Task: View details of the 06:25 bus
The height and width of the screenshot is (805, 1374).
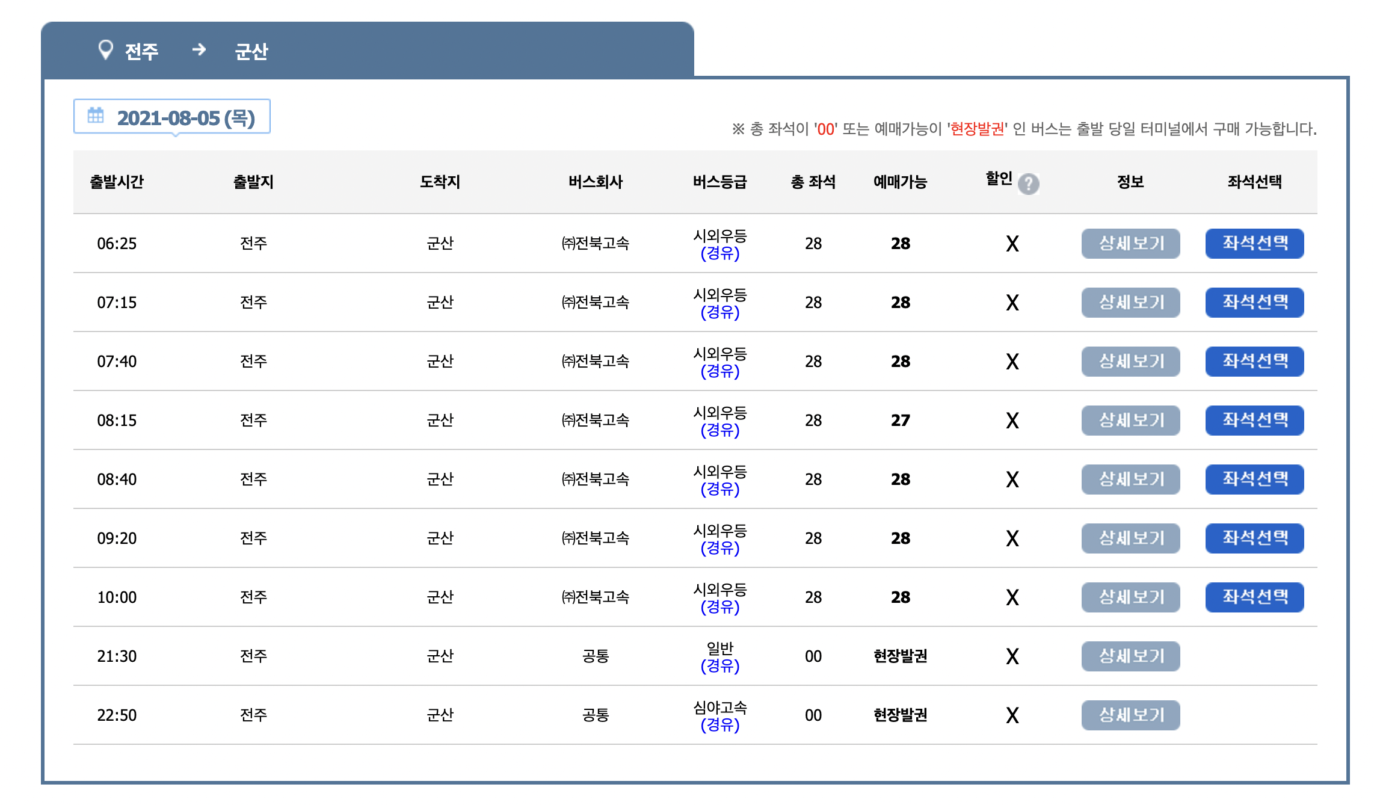Action: [1130, 243]
